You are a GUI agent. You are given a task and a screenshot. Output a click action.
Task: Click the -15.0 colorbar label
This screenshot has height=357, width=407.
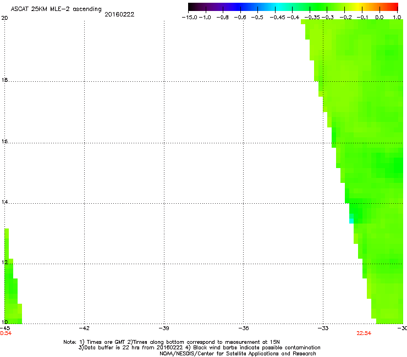click(190, 18)
